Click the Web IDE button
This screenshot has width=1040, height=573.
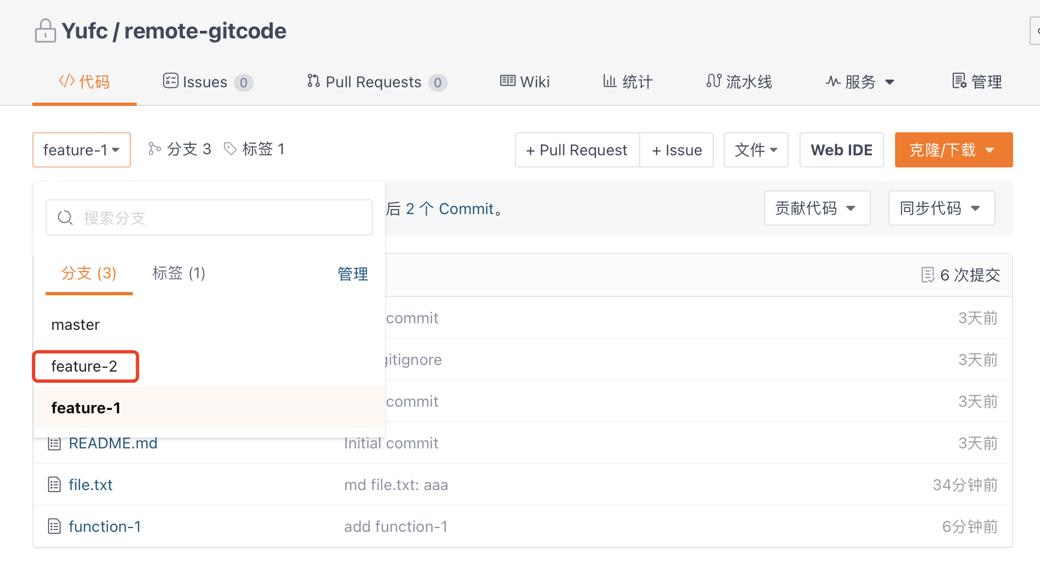[841, 150]
